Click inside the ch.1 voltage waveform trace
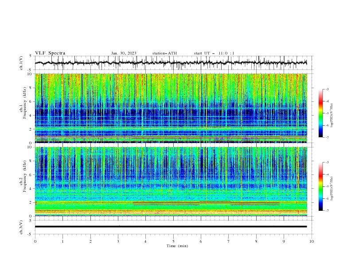The height and width of the screenshot is (271, 351). 171,63
